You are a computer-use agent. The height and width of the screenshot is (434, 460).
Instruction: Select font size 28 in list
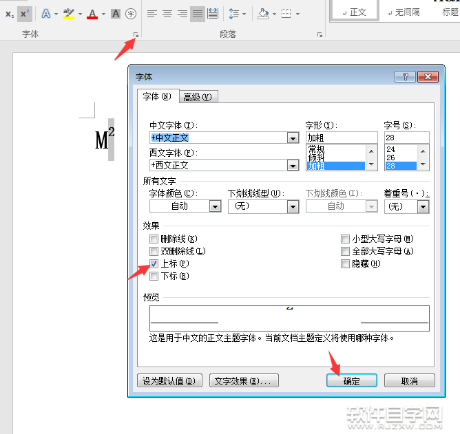[x=401, y=166]
